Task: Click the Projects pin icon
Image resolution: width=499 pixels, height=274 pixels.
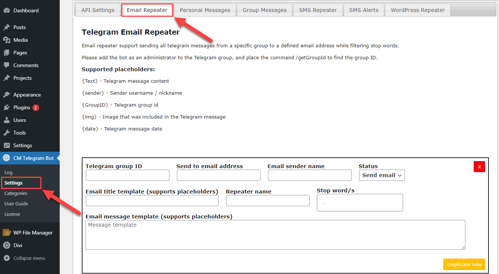Action: click(x=6, y=78)
